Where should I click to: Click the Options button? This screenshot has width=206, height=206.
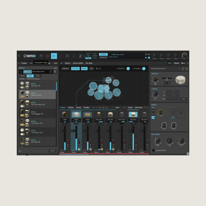pos(53,151)
